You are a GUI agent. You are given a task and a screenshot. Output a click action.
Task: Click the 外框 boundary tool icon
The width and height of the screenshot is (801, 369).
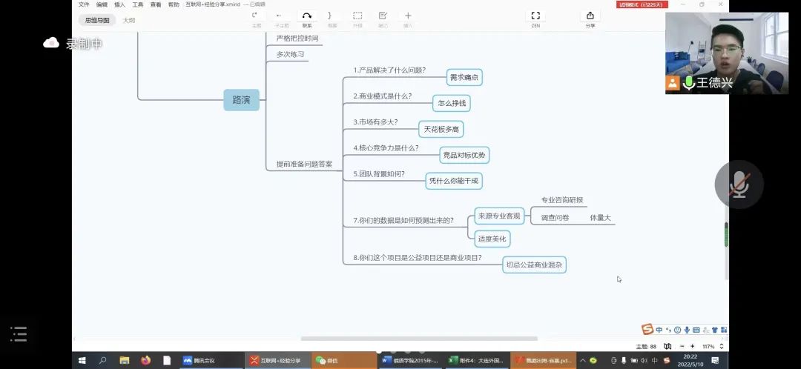click(357, 16)
